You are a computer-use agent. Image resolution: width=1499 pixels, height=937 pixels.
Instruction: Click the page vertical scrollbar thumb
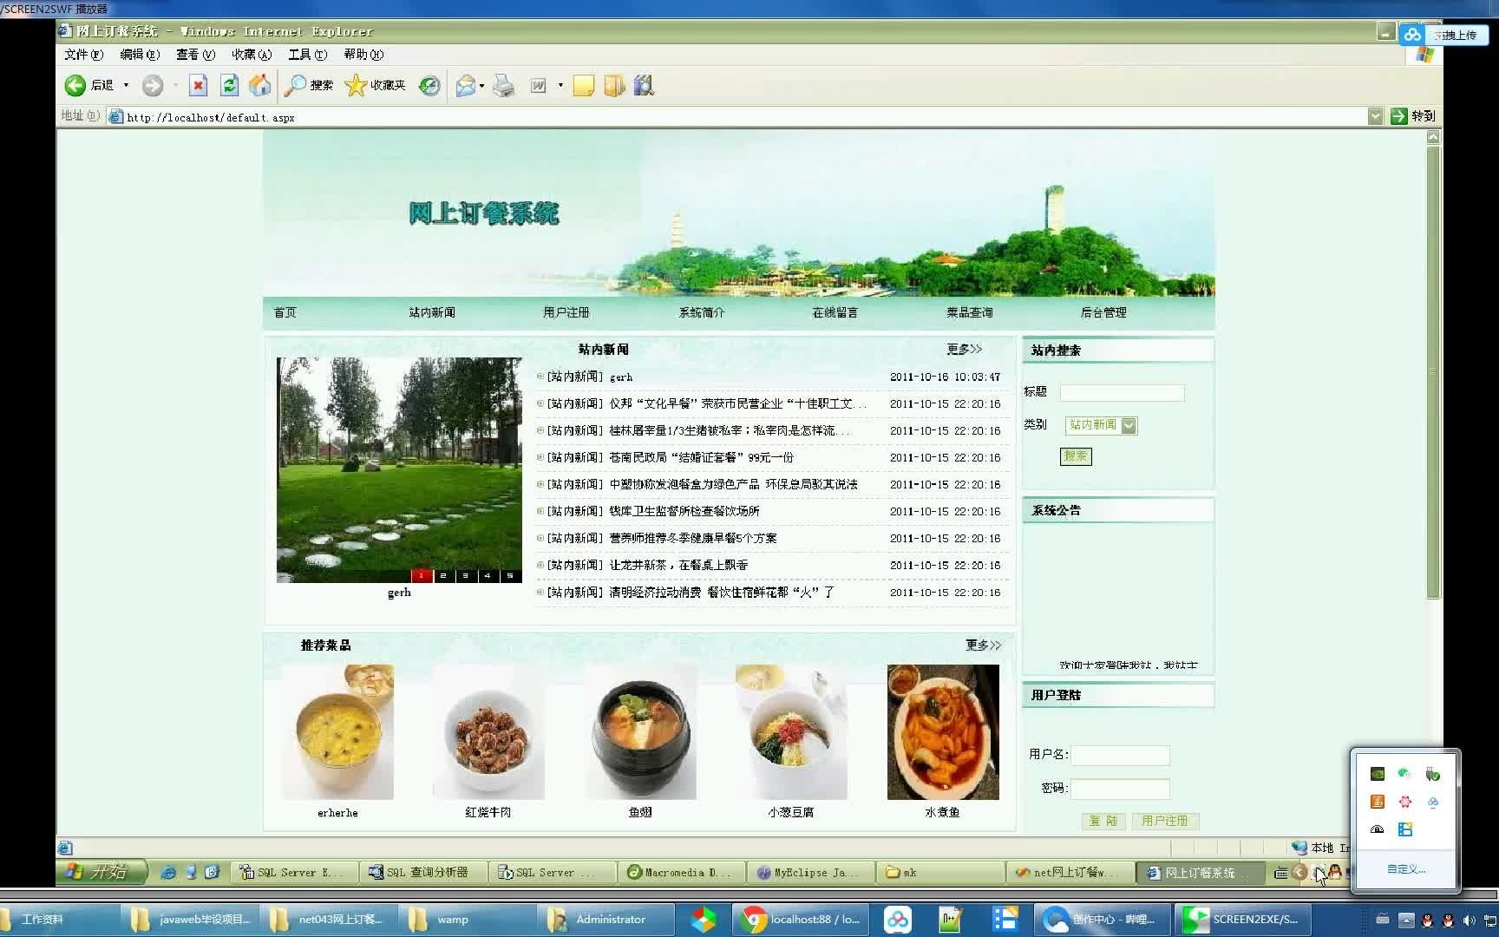(1433, 372)
